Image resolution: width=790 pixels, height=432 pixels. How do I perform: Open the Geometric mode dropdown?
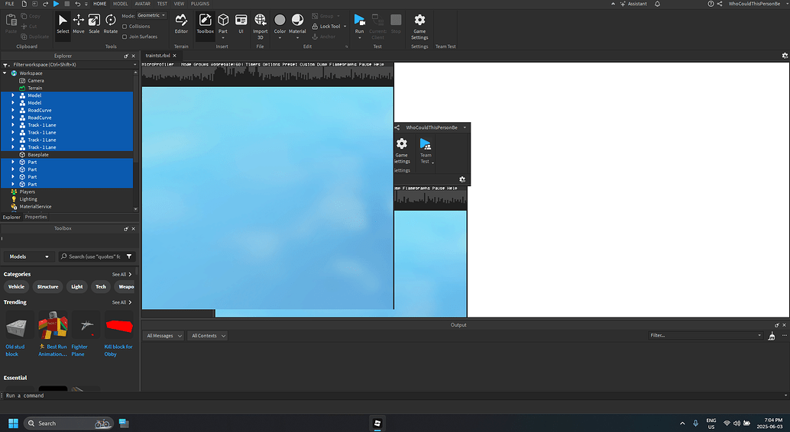point(151,15)
